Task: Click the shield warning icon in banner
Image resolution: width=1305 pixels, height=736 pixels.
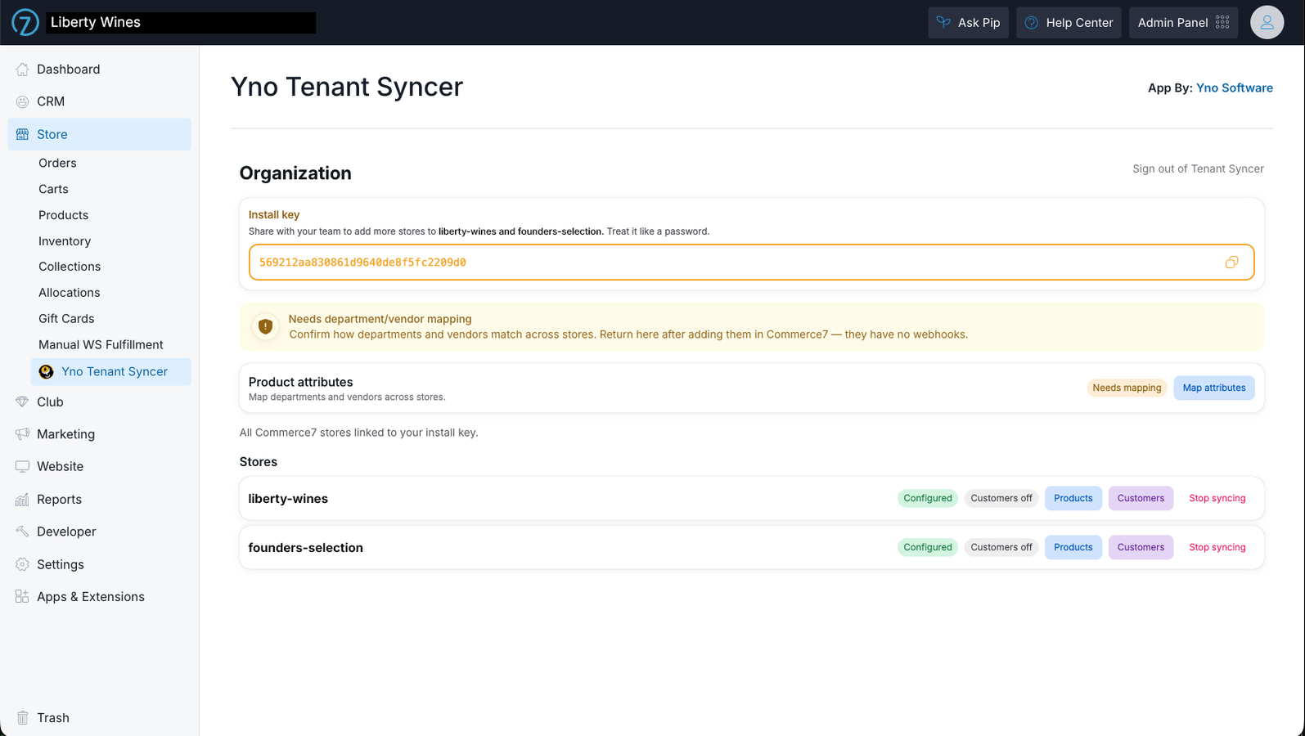Action: pyautogui.click(x=265, y=326)
